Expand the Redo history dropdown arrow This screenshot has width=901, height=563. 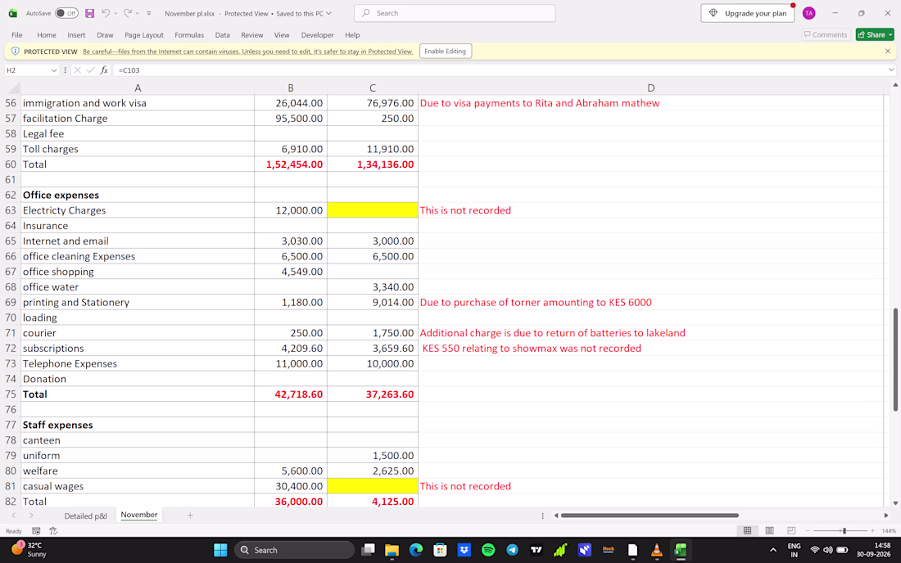click(x=138, y=13)
